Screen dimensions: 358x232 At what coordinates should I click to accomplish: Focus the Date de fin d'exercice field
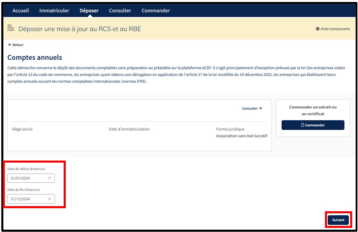coord(27,199)
